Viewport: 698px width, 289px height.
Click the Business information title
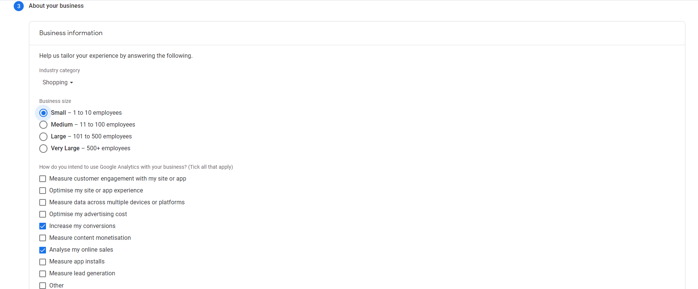point(71,33)
